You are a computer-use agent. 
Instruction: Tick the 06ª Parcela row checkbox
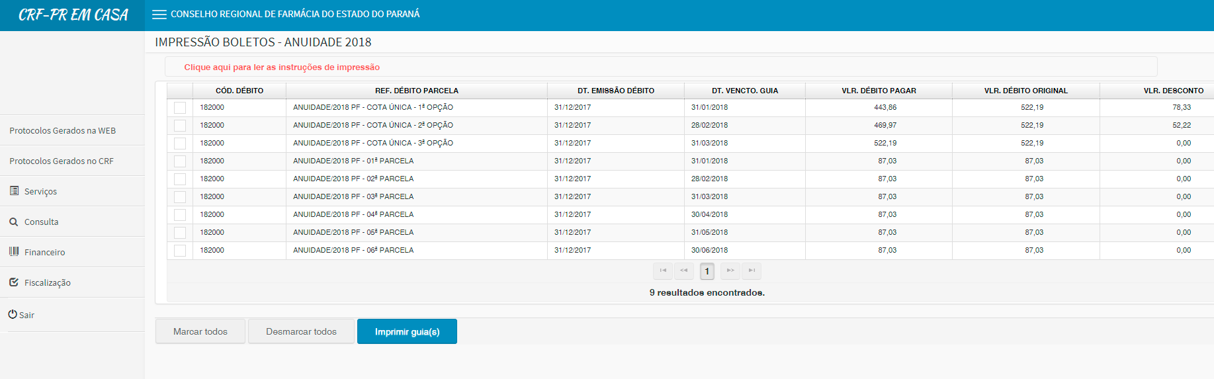click(x=180, y=251)
